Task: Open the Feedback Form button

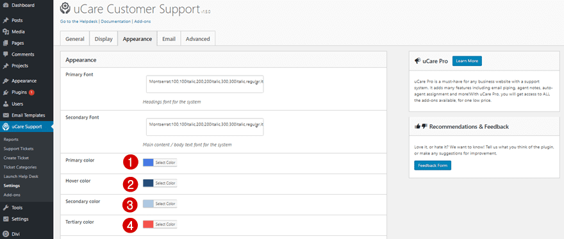Action: [x=433, y=165]
